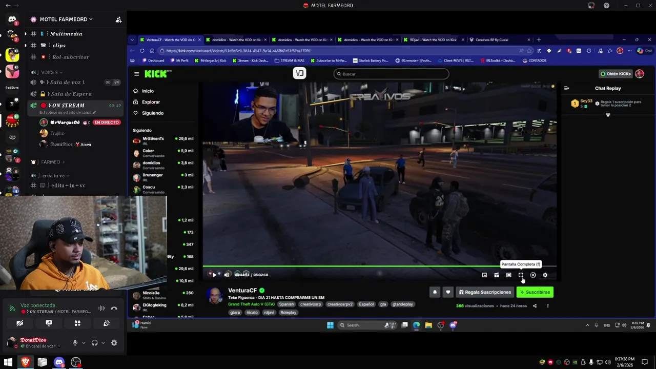Click Obtén KICKs button
Screen dimensions: 656x369
click(616, 74)
